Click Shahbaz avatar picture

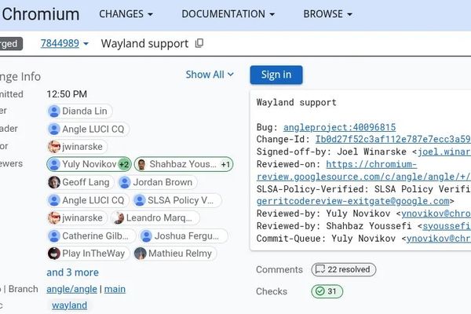pyautogui.click(x=141, y=164)
